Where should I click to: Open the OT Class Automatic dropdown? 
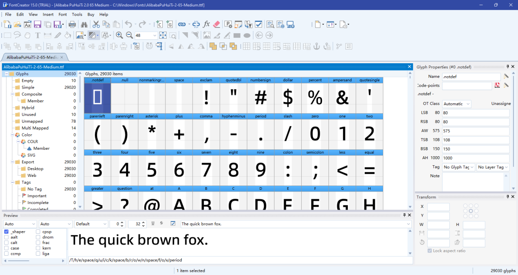(456, 104)
